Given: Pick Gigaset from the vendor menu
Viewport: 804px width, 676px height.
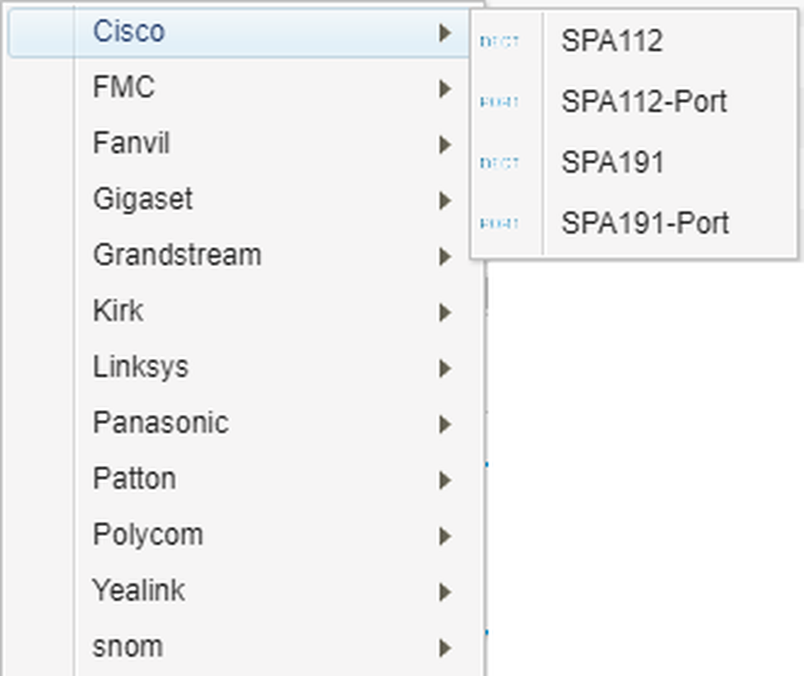Looking at the screenshot, I should coord(244,199).
